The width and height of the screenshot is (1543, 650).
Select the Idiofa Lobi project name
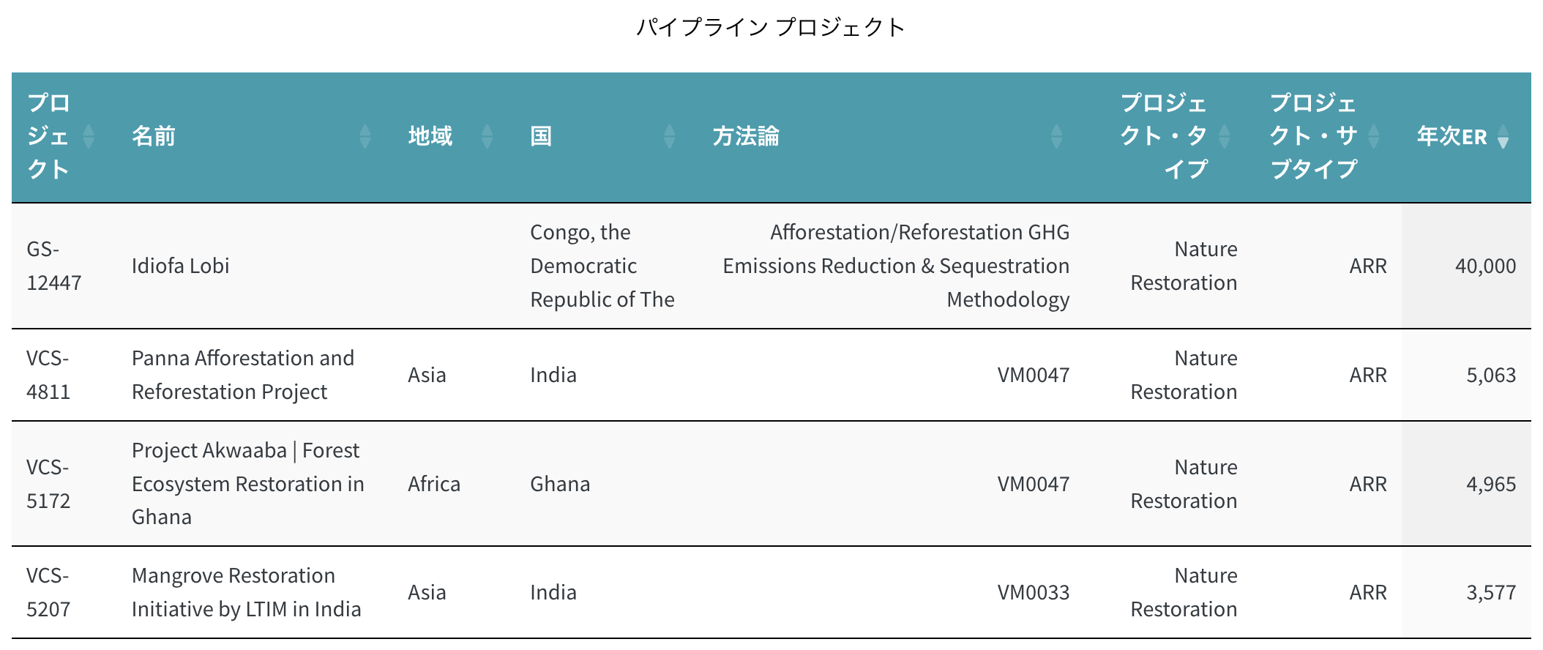click(180, 266)
